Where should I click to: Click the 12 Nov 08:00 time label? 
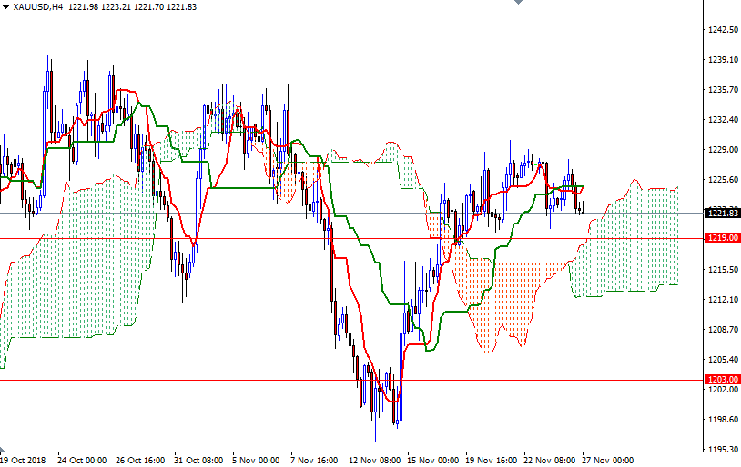[x=374, y=460]
